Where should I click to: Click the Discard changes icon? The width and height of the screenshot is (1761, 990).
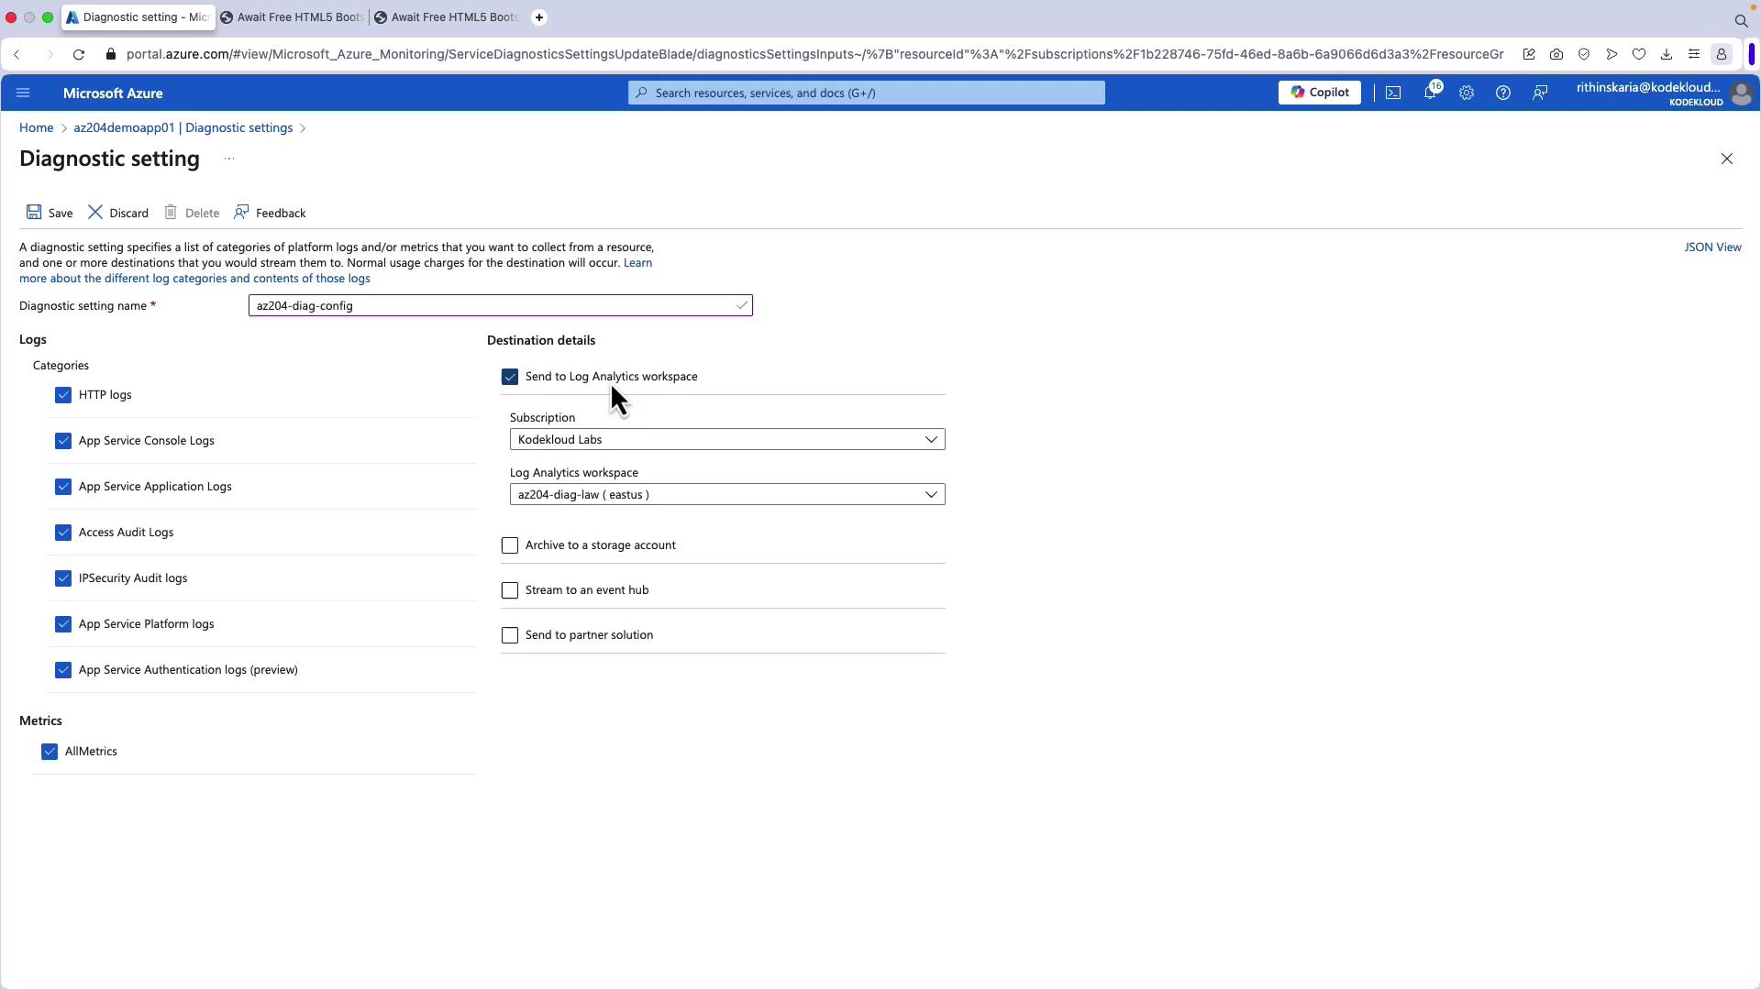(95, 213)
